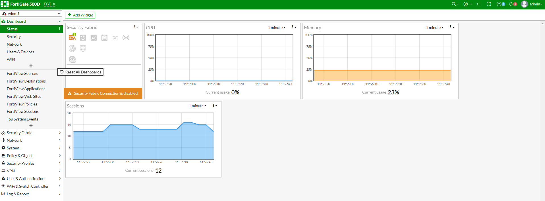Open the CLI console

point(478,4)
